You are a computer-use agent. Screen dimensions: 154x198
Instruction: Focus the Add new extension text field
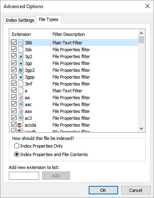(24, 176)
